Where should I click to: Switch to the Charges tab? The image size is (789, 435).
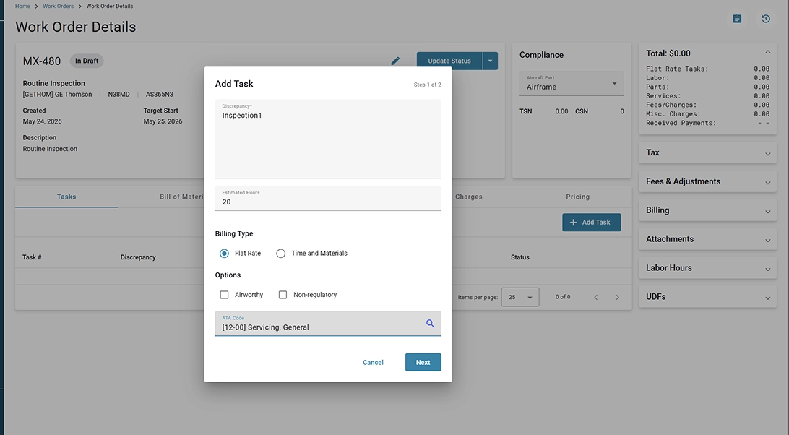(468, 197)
